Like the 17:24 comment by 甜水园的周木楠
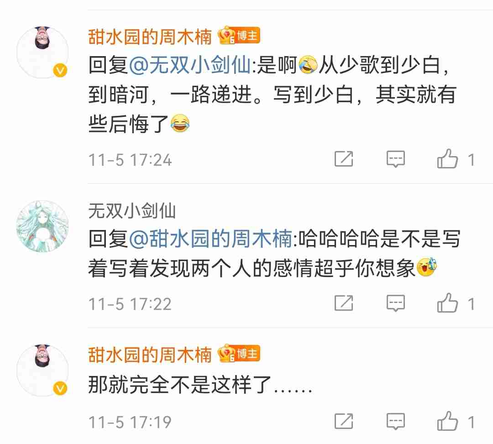The image size is (493, 444). (x=447, y=159)
